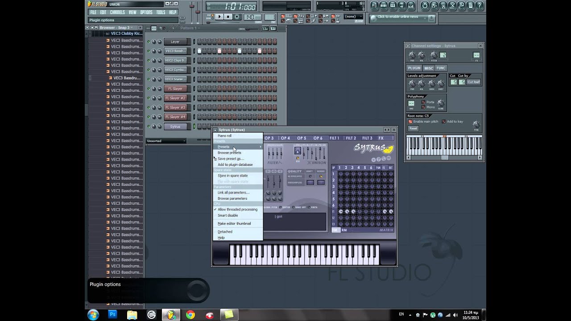Open keyboard editor icon in step sequencer
The image size is (571, 321).
(x=273, y=29)
